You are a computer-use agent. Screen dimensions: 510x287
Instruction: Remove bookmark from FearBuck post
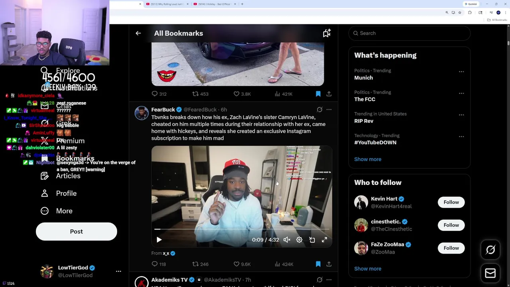point(318,264)
